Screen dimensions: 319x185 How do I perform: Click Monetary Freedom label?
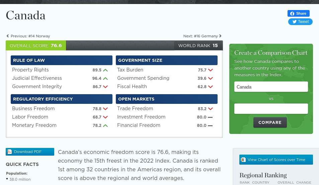click(x=34, y=125)
